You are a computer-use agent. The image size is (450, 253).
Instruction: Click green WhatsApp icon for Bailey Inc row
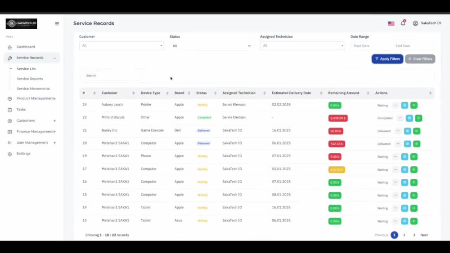tap(416, 131)
